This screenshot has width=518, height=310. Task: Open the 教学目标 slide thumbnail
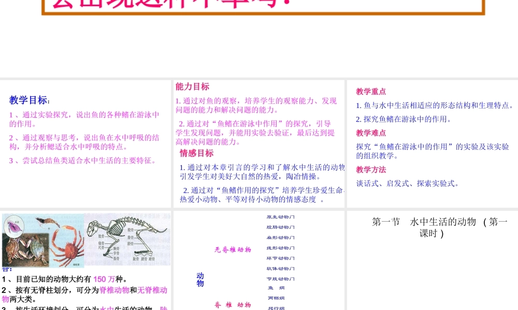[x=85, y=144]
